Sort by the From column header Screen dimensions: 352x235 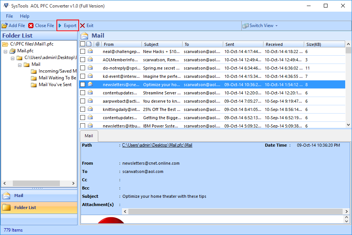[x=122, y=44]
